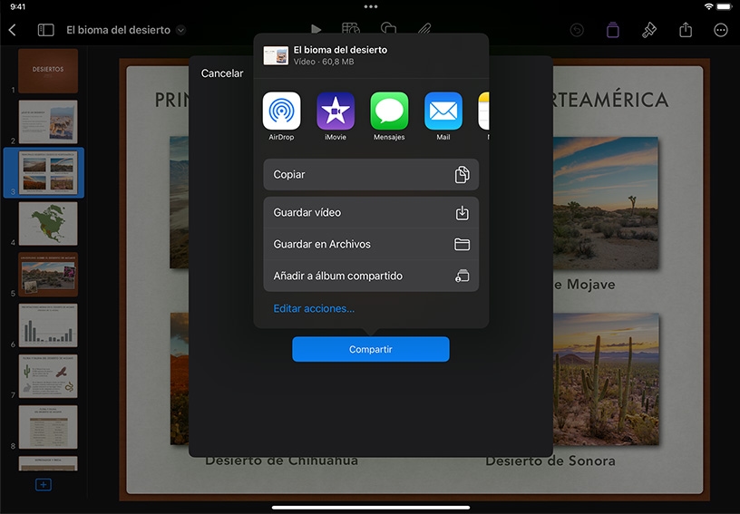Image resolution: width=740 pixels, height=514 pixels.
Task: Select the Copiar action row
Action: click(x=371, y=174)
